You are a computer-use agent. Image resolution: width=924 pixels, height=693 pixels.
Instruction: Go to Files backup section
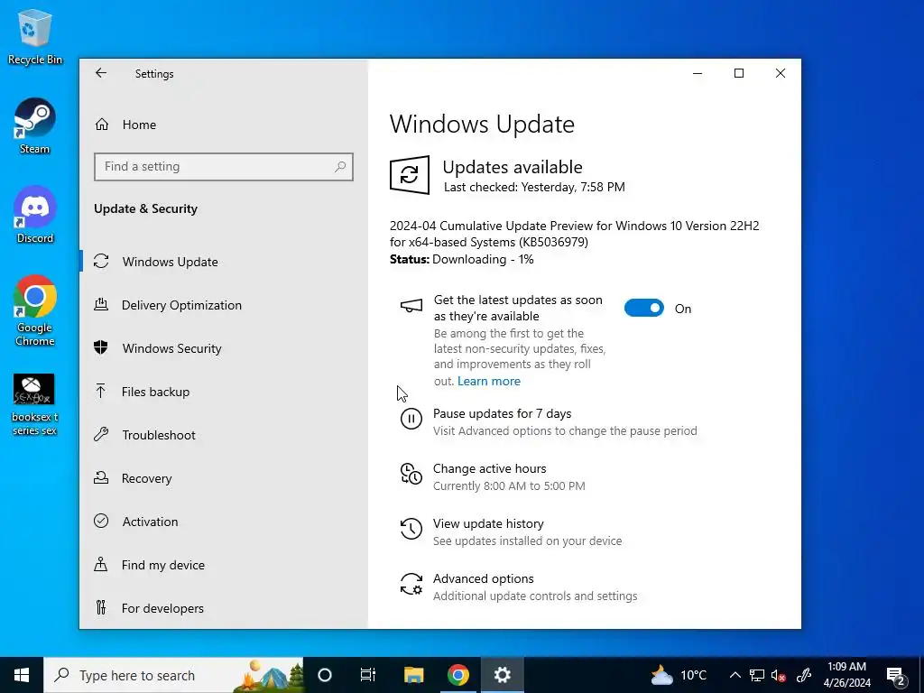224,392
